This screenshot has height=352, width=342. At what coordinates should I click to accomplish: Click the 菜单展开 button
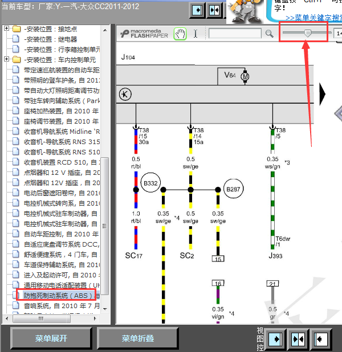51,338
